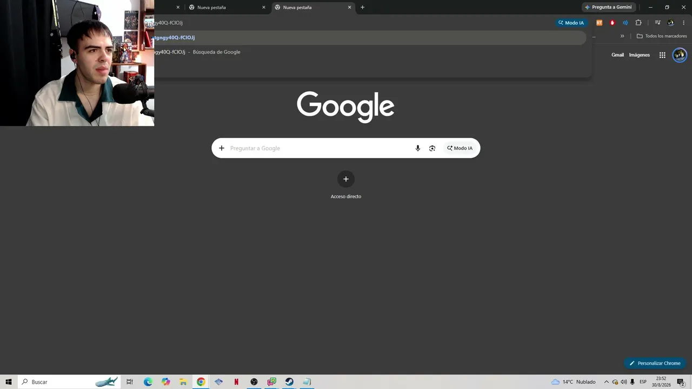
Task: Click the Chrome taskbar icon
Action: [x=201, y=381]
